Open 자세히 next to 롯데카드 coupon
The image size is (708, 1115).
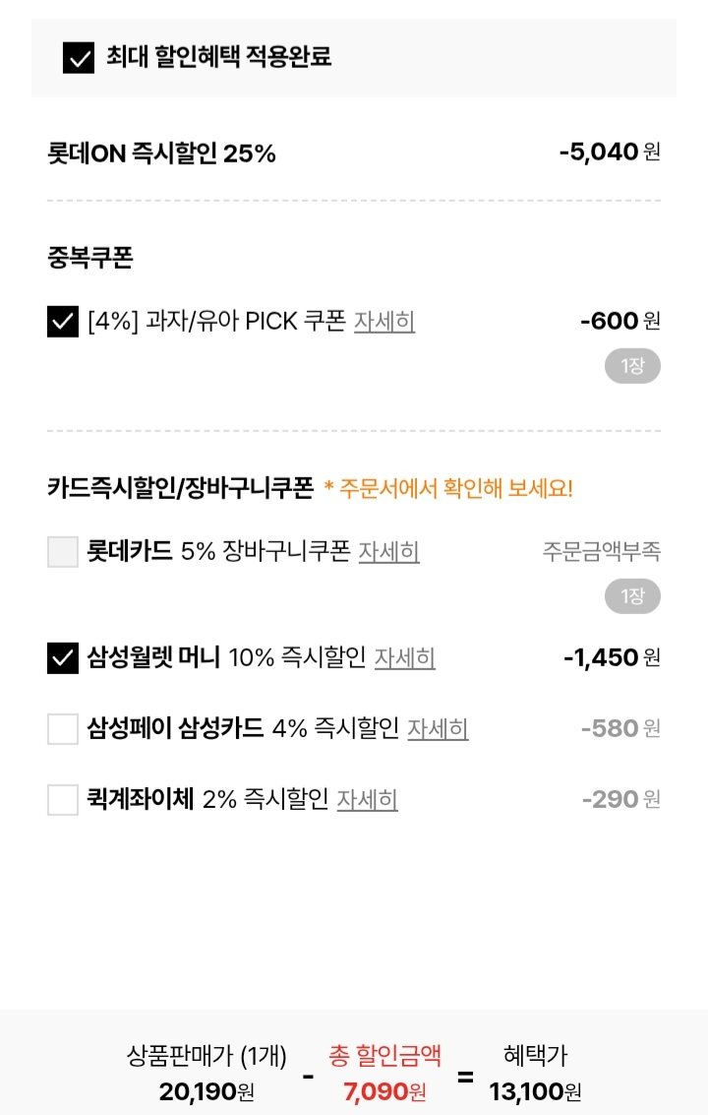tap(389, 553)
